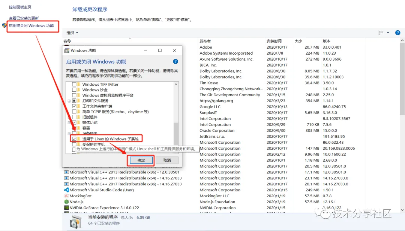Select the Visual Studio Code program icon
The image size is (405, 231).
pyautogui.click(x=66, y=190)
